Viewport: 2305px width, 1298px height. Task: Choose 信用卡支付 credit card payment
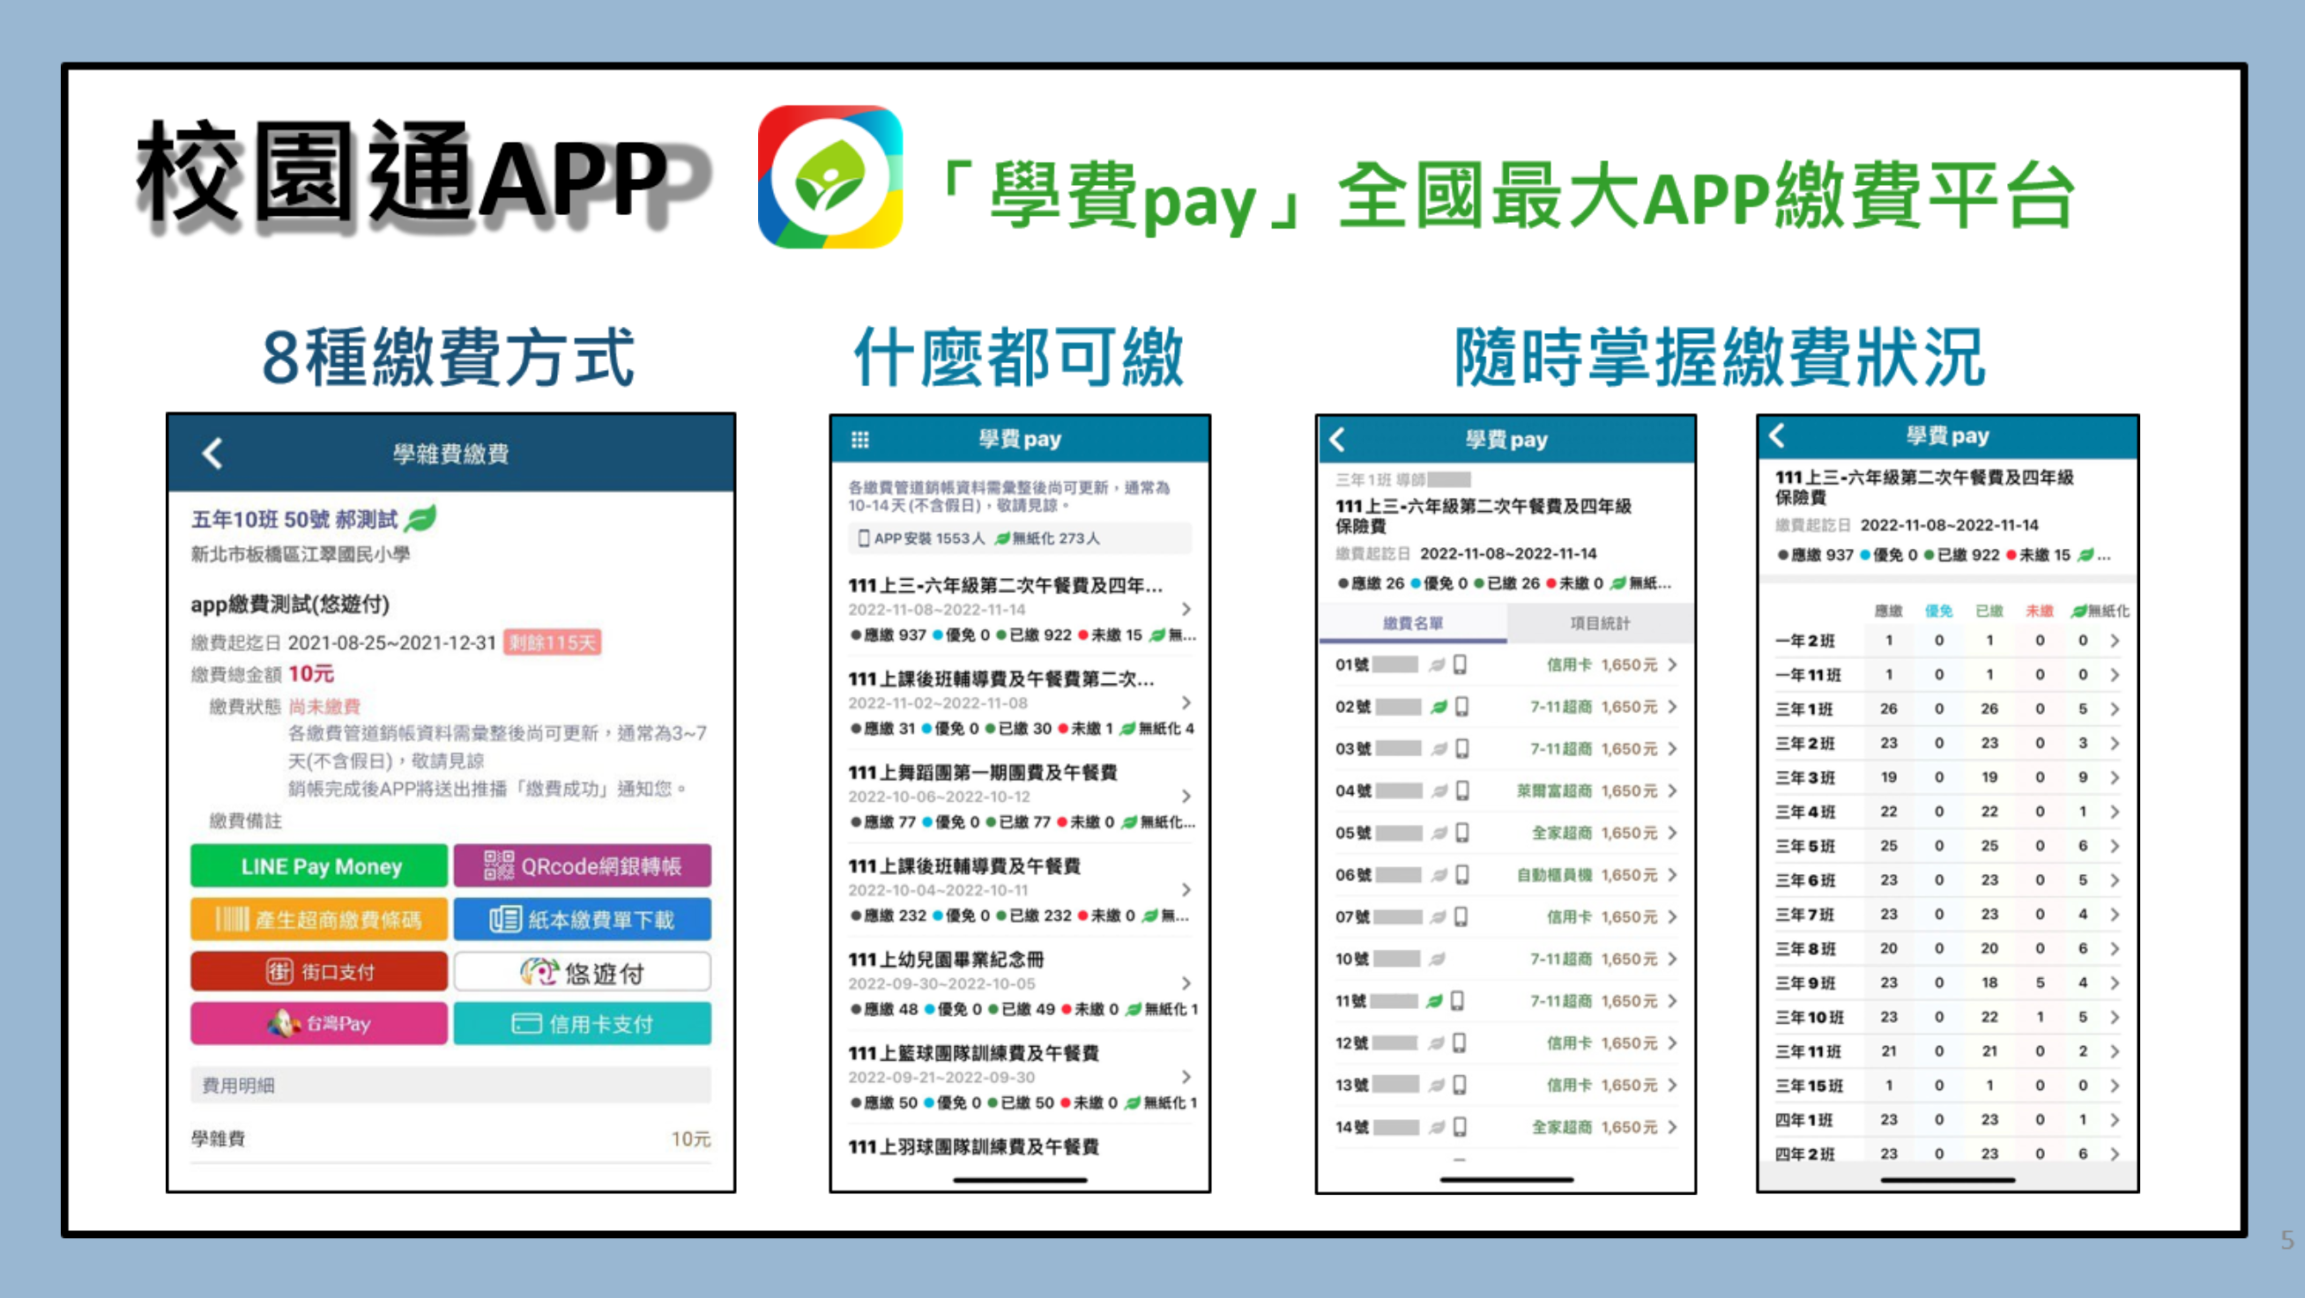(583, 1023)
